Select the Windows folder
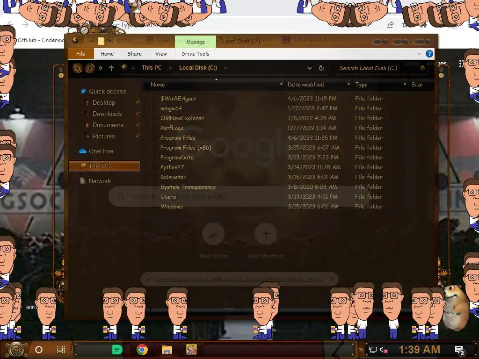Image resolution: width=479 pixels, height=359 pixels. pos(172,207)
